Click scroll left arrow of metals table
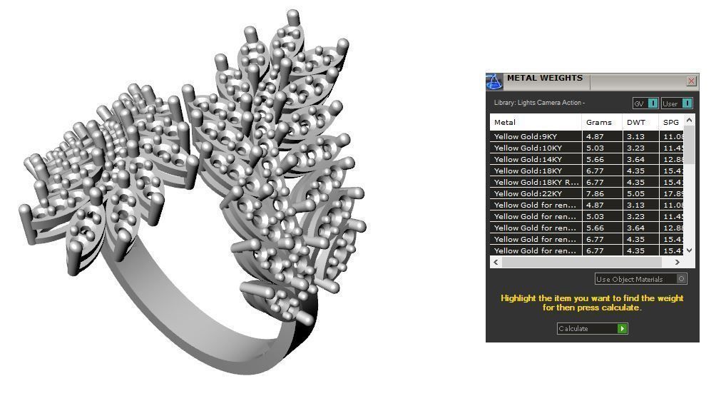The image size is (726, 396). [x=496, y=262]
